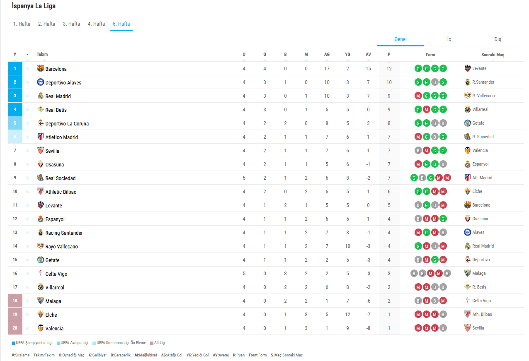Click Elche crest in rank 19 row
Image resolution: width=529 pixels, height=361 pixels.
(x=40, y=314)
